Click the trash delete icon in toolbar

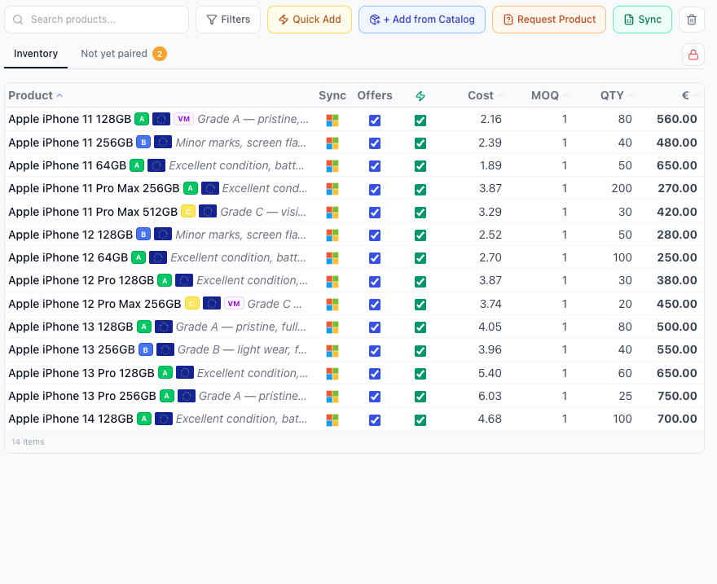click(x=692, y=20)
